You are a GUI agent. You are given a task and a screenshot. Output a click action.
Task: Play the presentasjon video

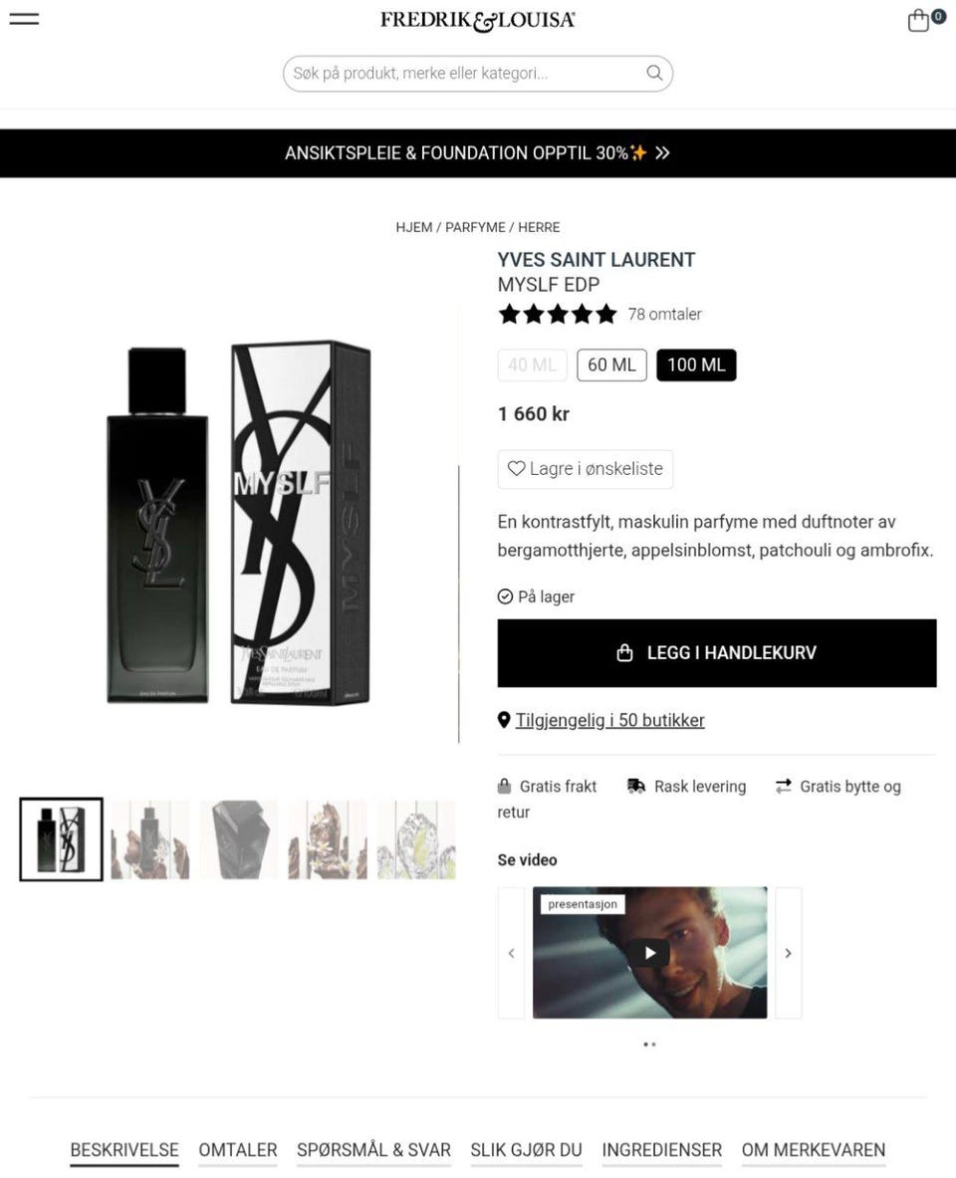coord(650,953)
